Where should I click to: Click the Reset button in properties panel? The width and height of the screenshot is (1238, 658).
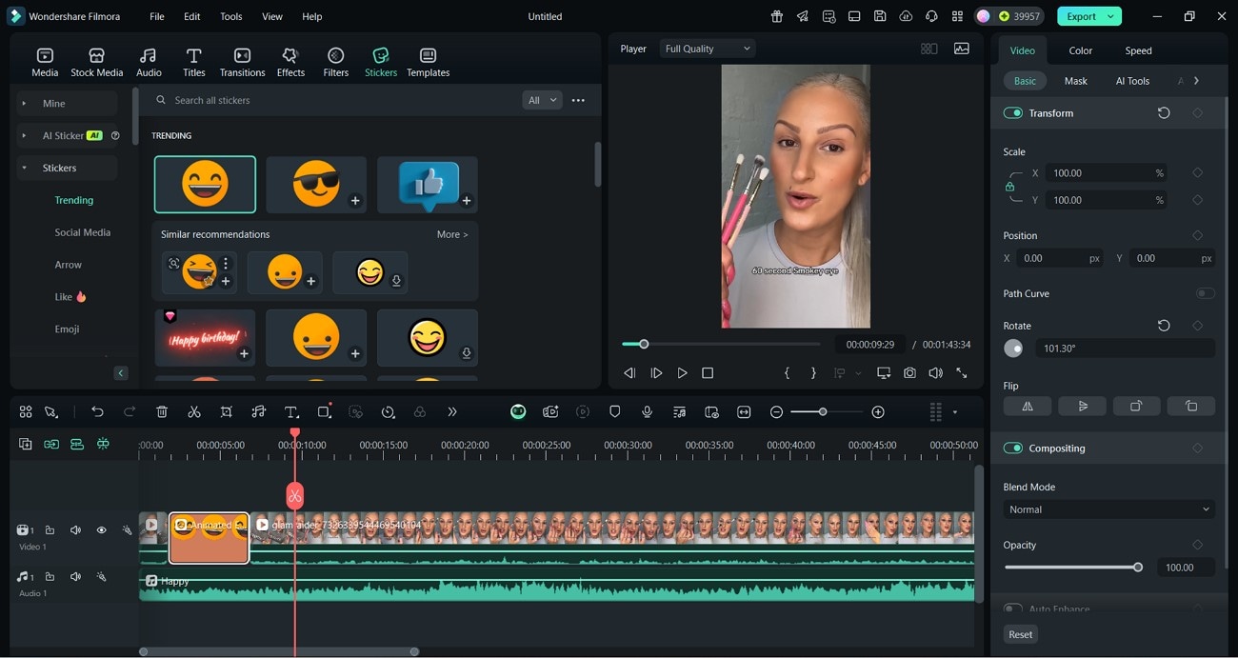[1020, 634]
